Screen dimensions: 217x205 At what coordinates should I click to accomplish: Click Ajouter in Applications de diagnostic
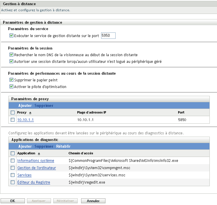[25, 146]
